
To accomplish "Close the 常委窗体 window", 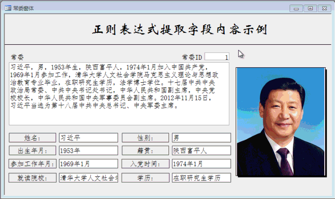I will [x=324, y=8].
